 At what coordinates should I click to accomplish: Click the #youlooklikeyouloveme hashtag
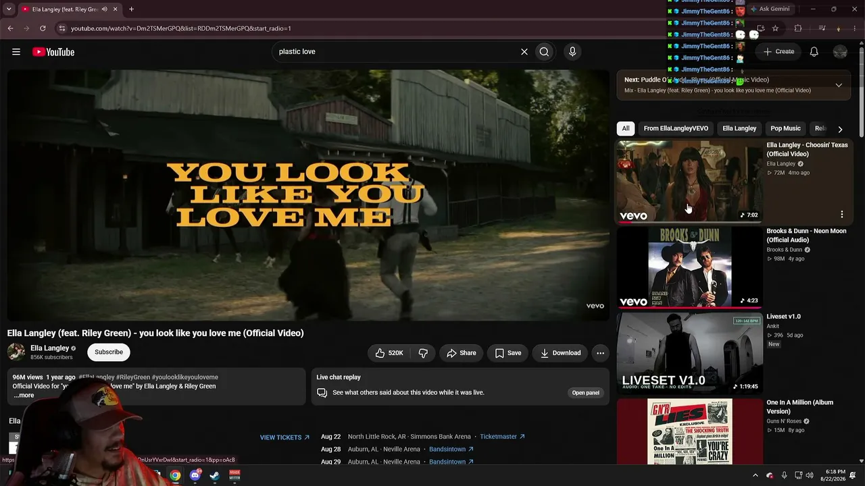(x=184, y=377)
